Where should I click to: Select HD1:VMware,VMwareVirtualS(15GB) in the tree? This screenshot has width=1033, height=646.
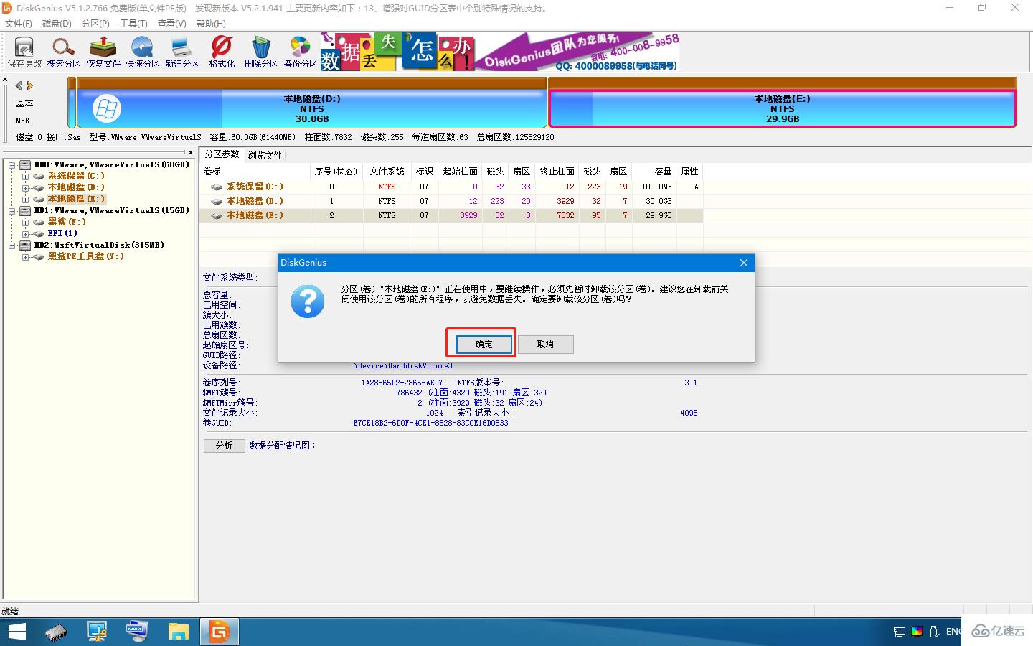[112, 210]
